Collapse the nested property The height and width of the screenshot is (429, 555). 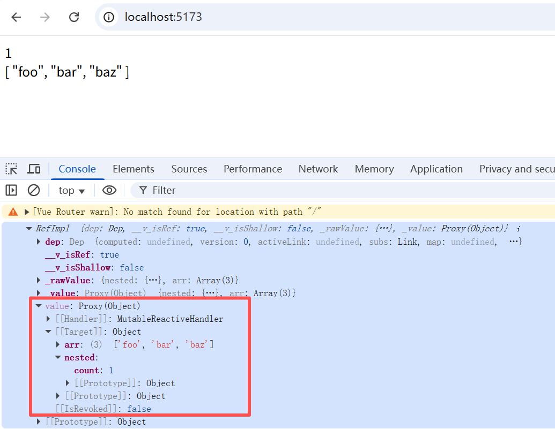point(58,358)
